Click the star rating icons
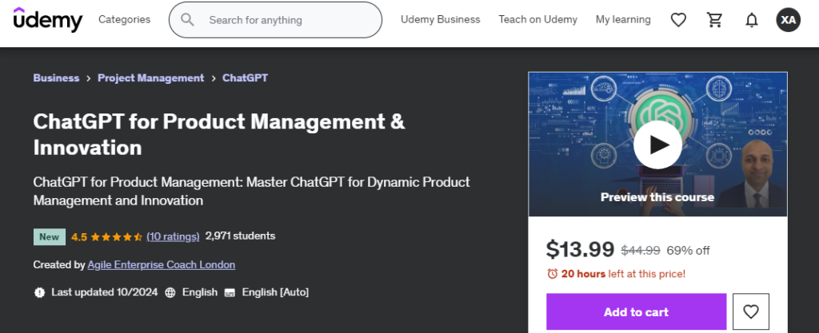This screenshot has height=333, width=819. point(116,236)
